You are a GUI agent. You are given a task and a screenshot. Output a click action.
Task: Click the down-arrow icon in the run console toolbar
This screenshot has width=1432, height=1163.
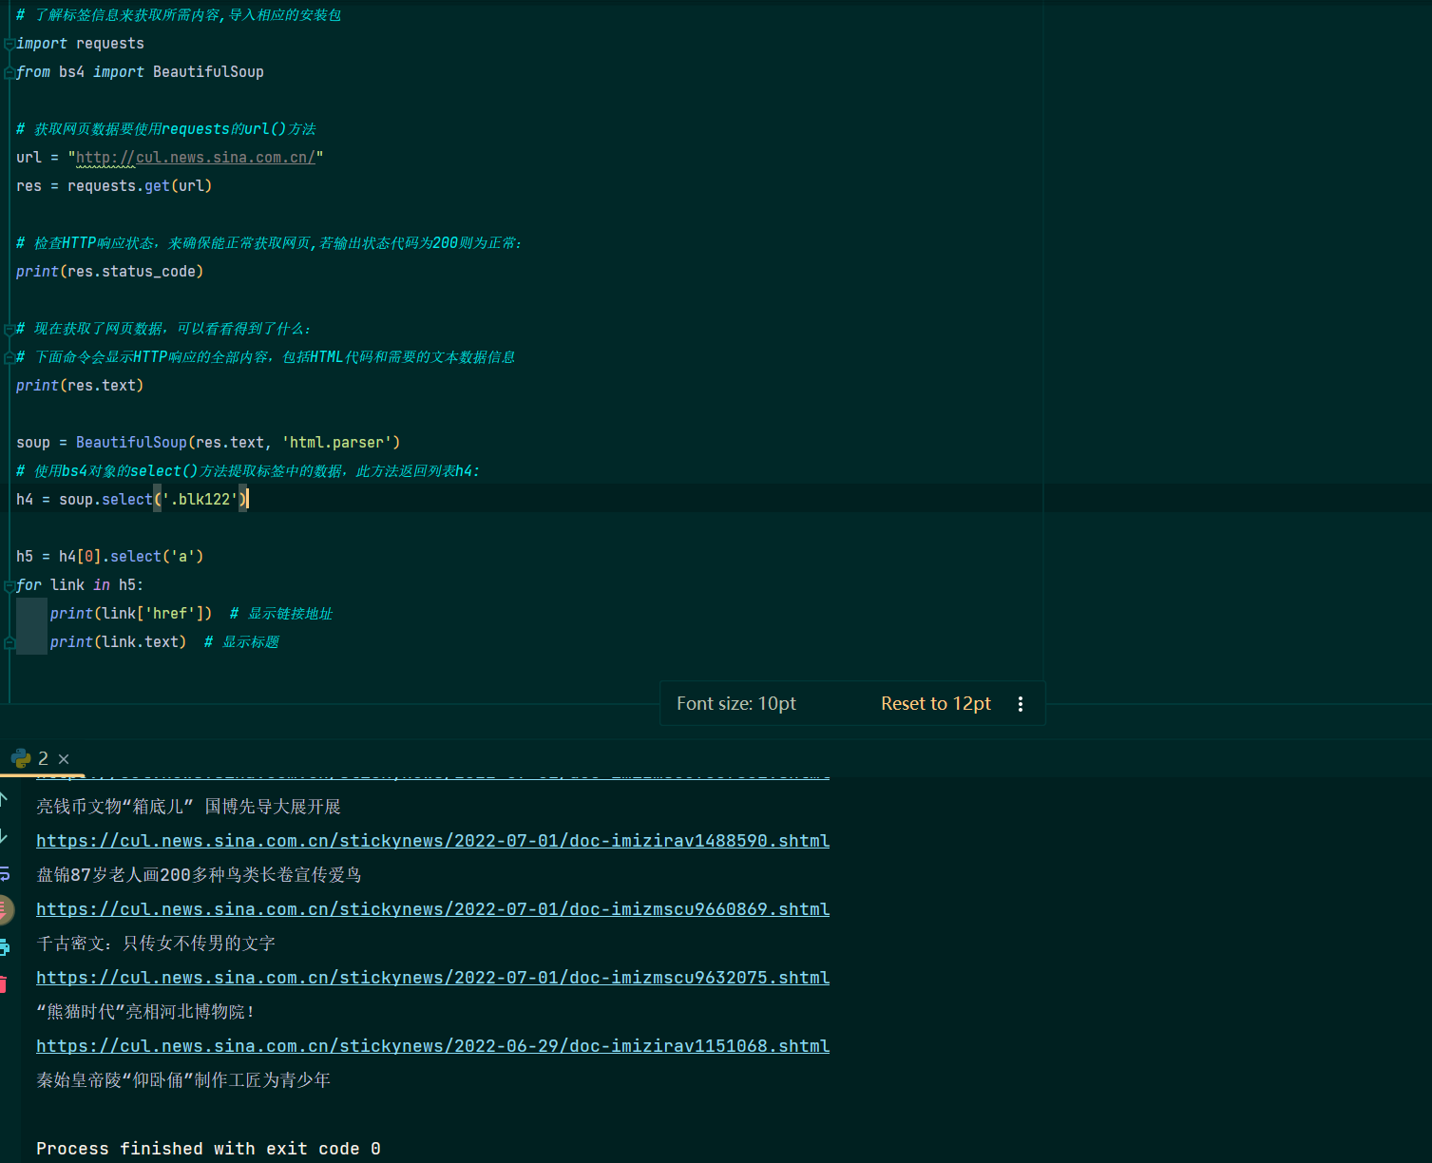(x=4, y=836)
